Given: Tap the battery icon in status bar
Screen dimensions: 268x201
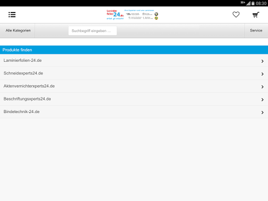Looking at the screenshot, I should point(253,3).
